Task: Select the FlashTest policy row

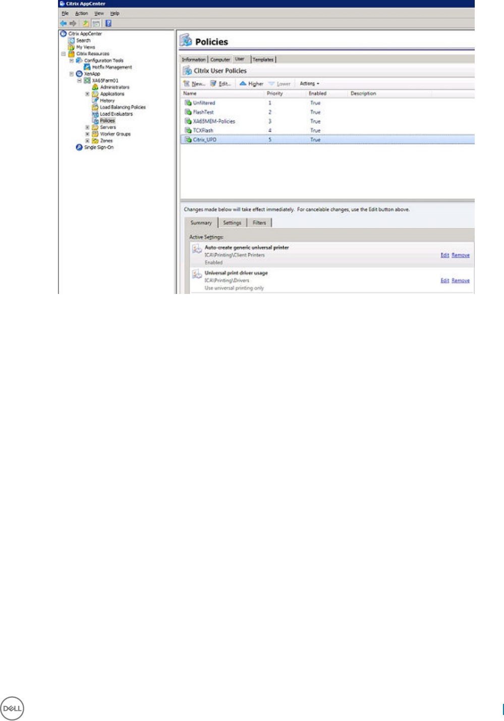Action: point(327,112)
